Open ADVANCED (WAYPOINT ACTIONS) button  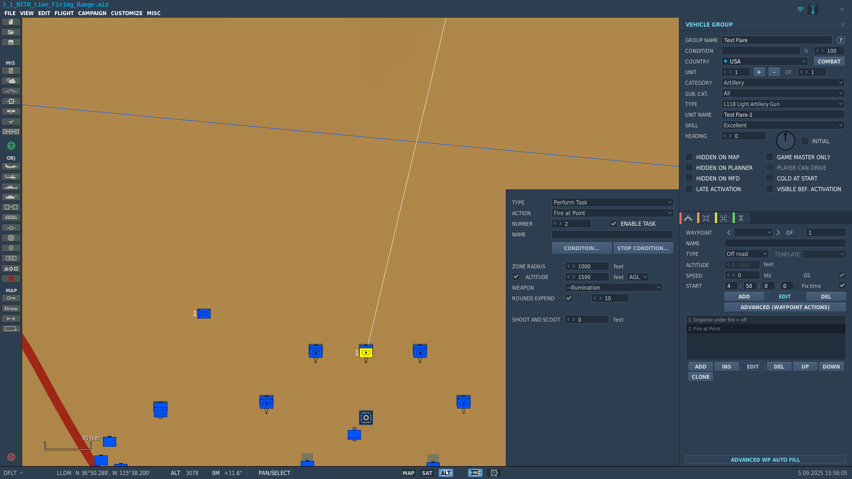785,307
